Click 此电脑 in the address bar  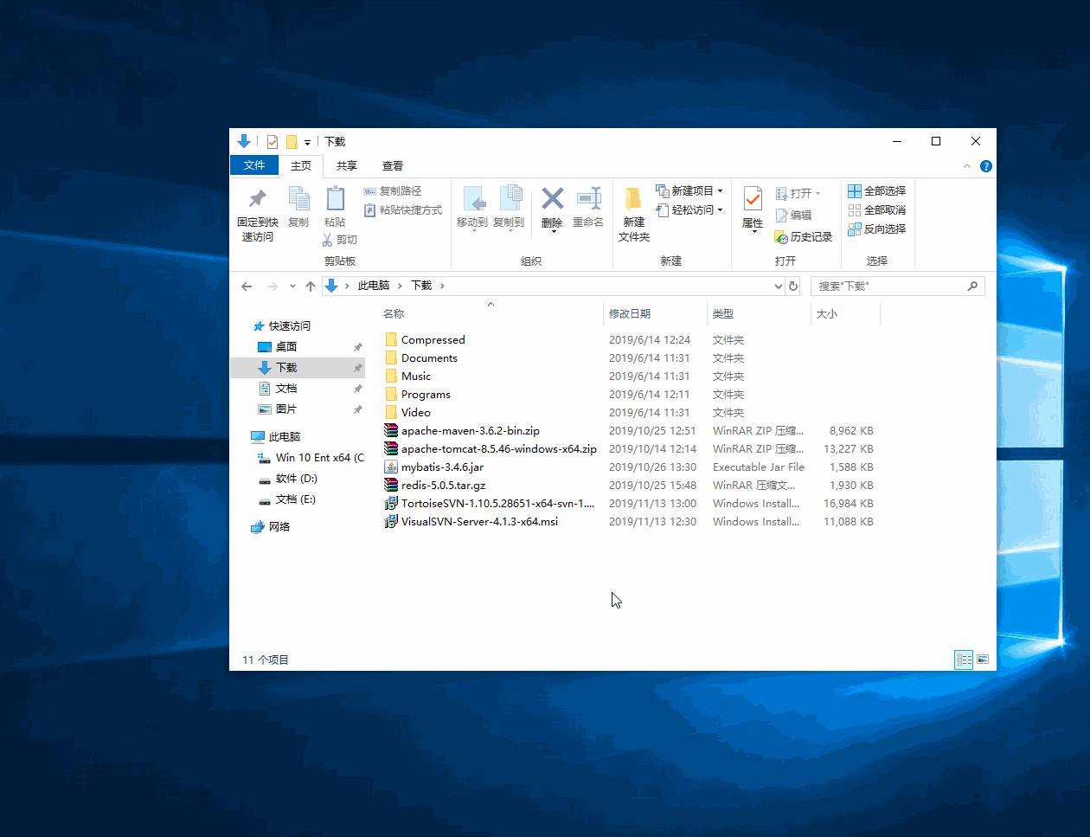click(x=374, y=286)
